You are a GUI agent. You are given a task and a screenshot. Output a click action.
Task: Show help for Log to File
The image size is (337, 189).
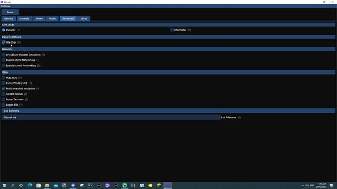[21, 105]
